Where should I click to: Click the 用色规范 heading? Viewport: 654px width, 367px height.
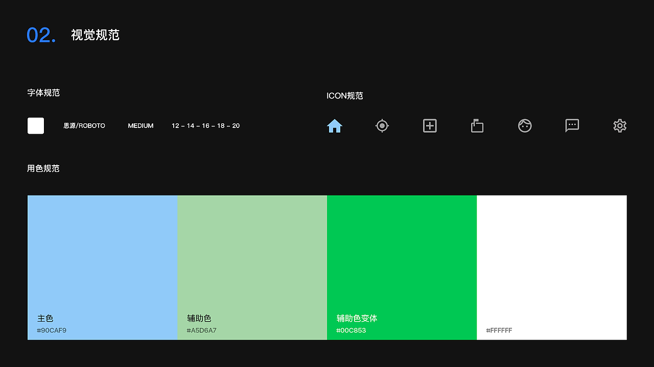pos(43,168)
